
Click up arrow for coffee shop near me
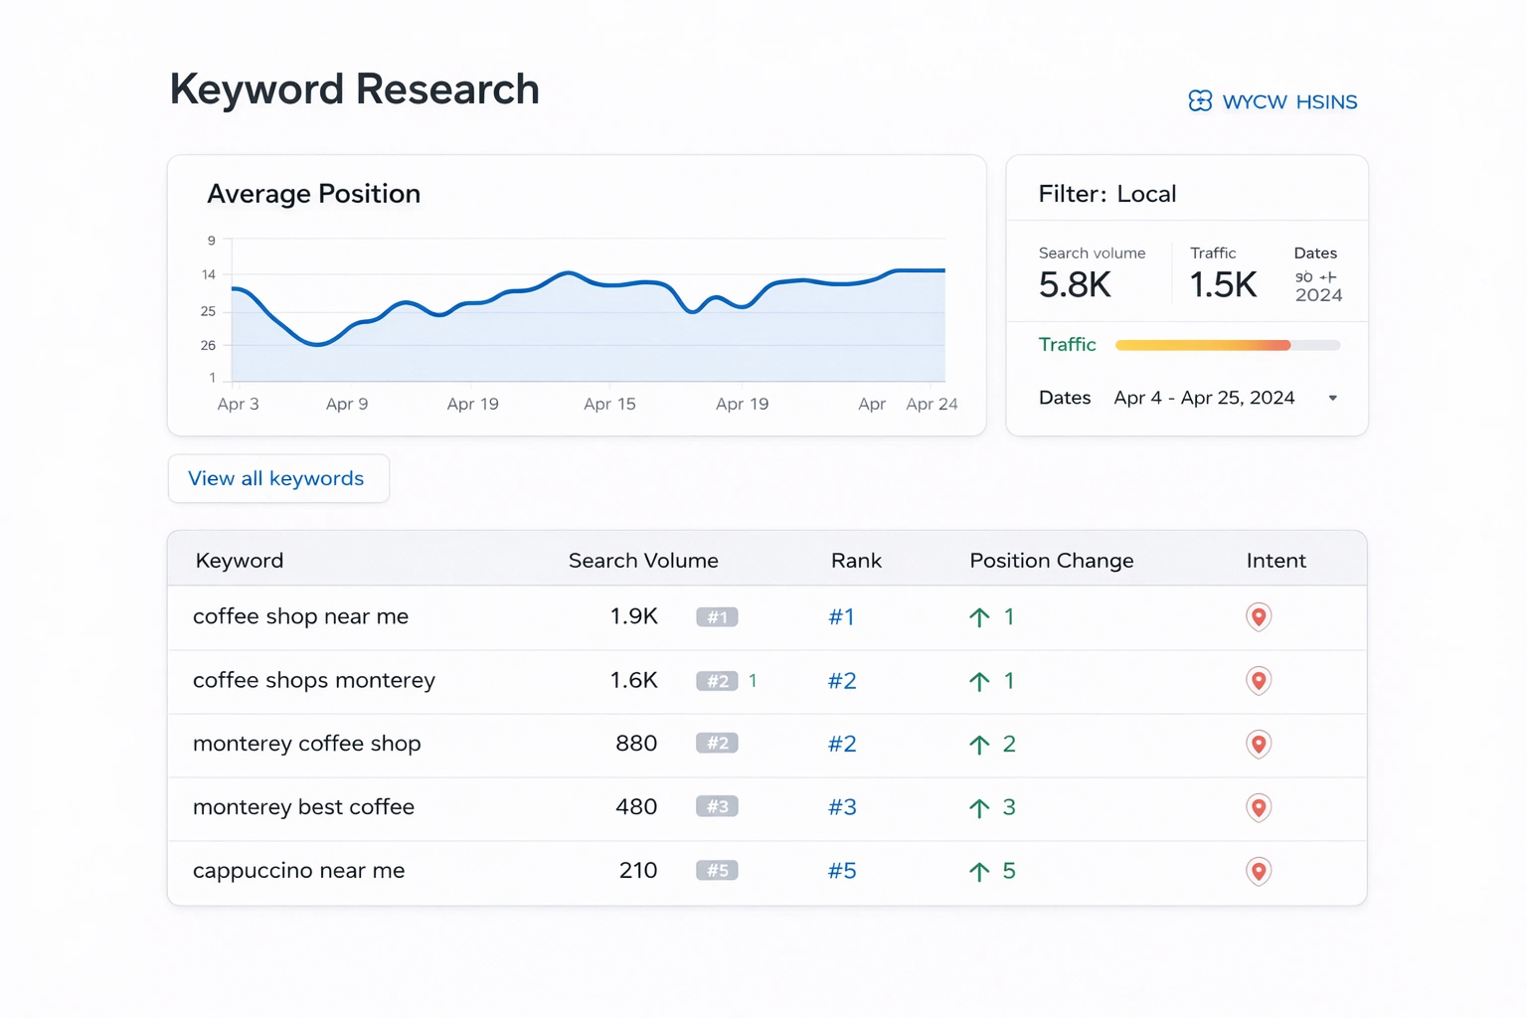pos(979,617)
